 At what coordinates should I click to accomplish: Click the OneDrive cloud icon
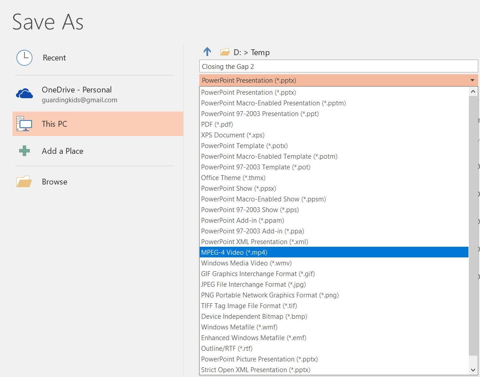(x=24, y=94)
